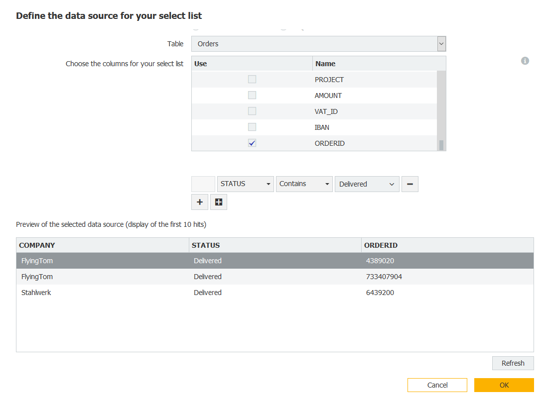Click the ORDERID preview column header
This screenshot has width=545, height=400.
coord(447,245)
